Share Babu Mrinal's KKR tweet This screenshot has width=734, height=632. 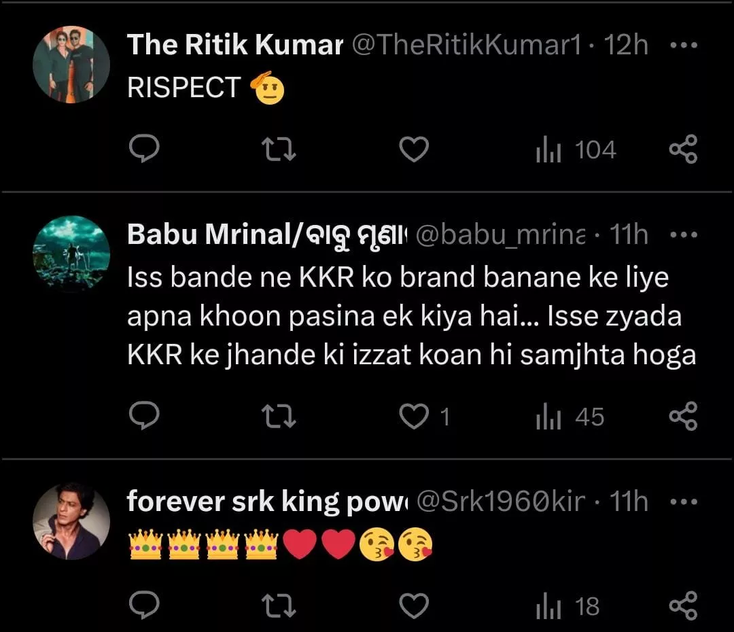(683, 417)
